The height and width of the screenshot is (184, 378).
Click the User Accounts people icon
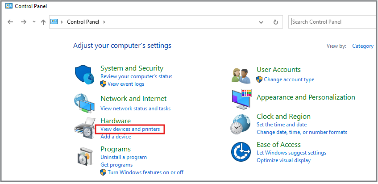pos(241,75)
